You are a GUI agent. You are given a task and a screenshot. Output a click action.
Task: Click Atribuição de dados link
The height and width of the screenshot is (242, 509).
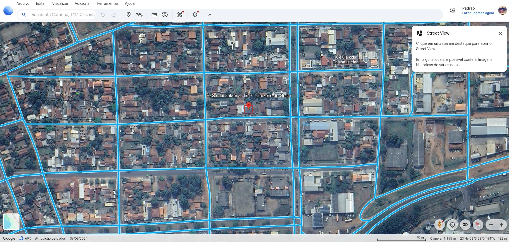50,239
